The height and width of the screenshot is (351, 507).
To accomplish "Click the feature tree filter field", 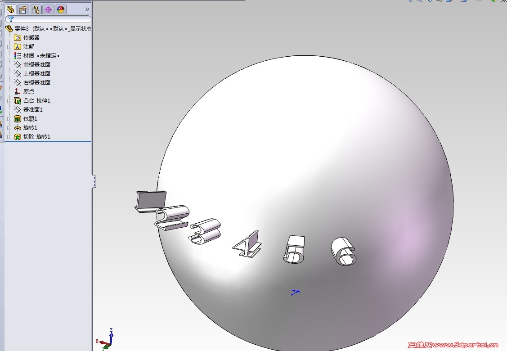I will [48, 19].
